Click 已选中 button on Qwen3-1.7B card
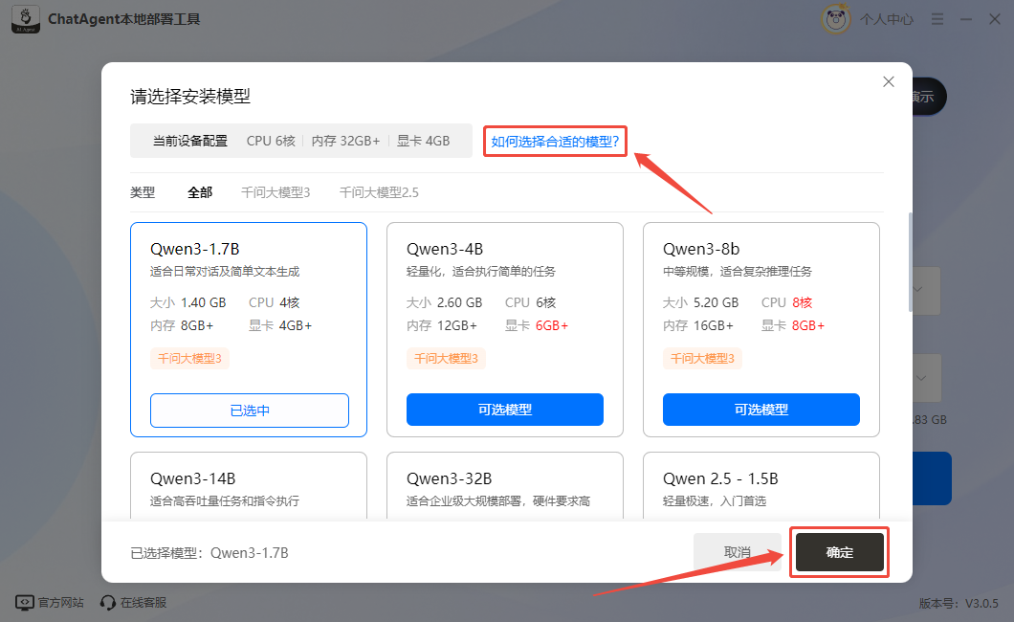 click(250, 411)
